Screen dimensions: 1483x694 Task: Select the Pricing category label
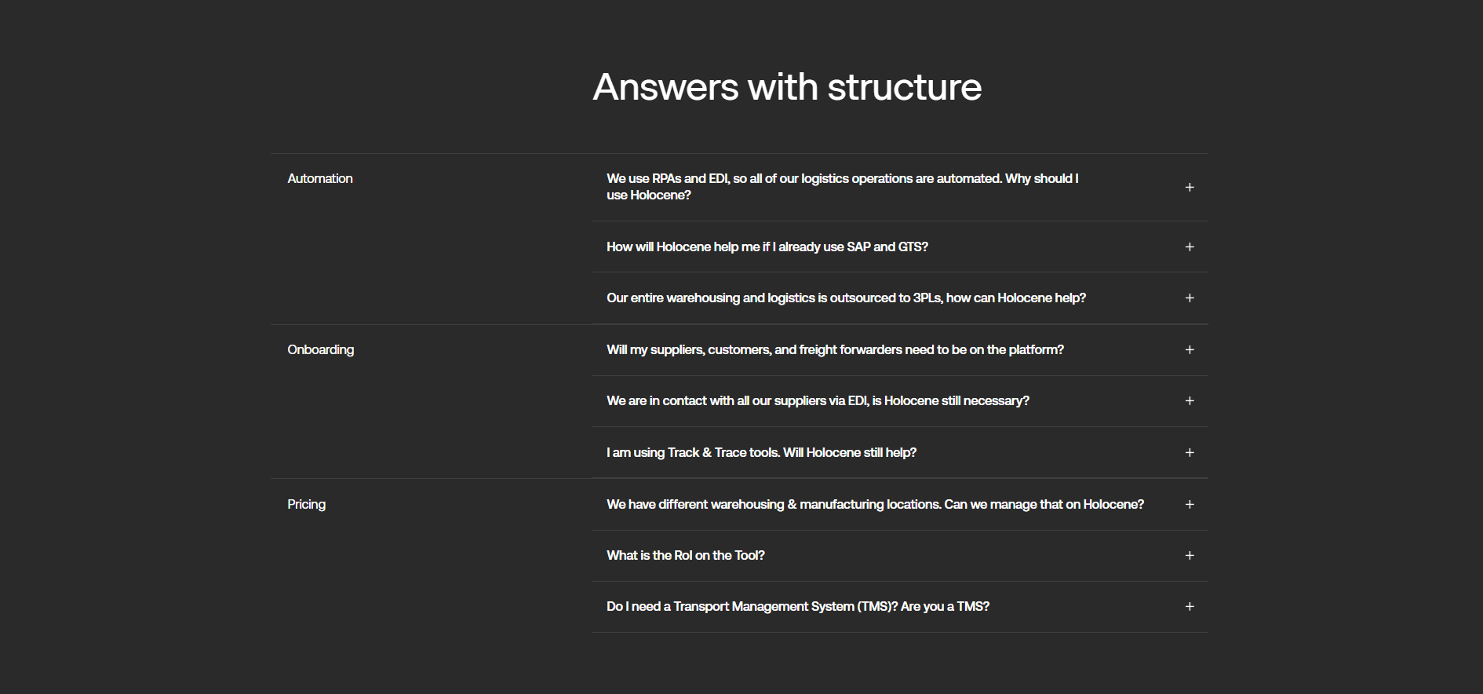[306, 504]
